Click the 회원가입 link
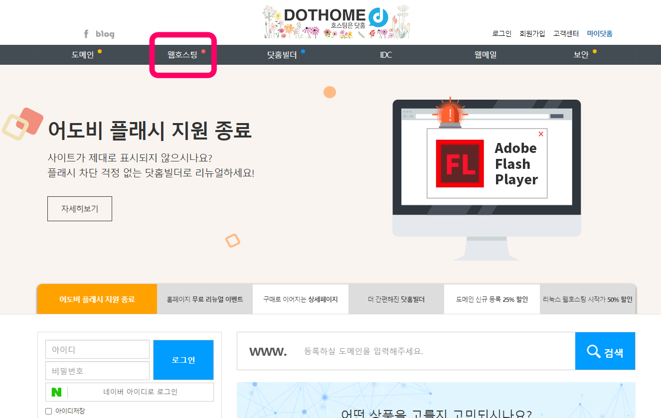This screenshot has height=418, width=661. click(532, 33)
